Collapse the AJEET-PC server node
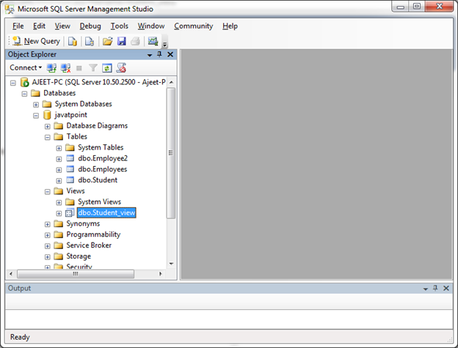This screenshot has height=348, width=458. pos(13,83)
